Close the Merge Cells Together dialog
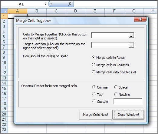 [140, 19]
